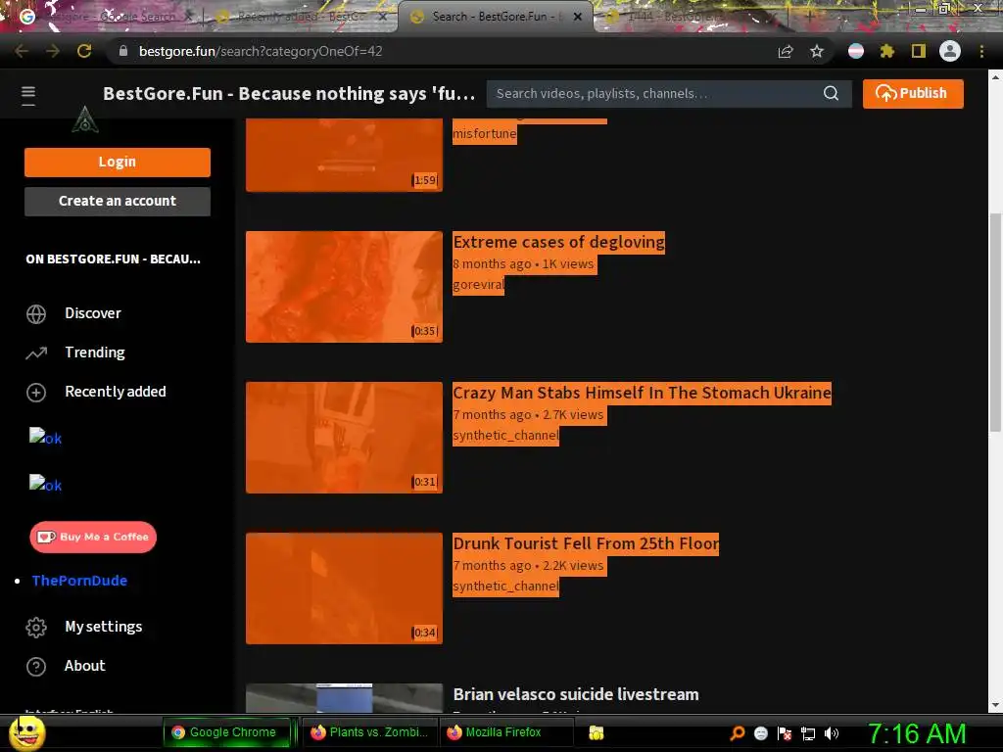Bookmark this page with the star icon
1003x752 pixels.
click(x=817, y=51)
